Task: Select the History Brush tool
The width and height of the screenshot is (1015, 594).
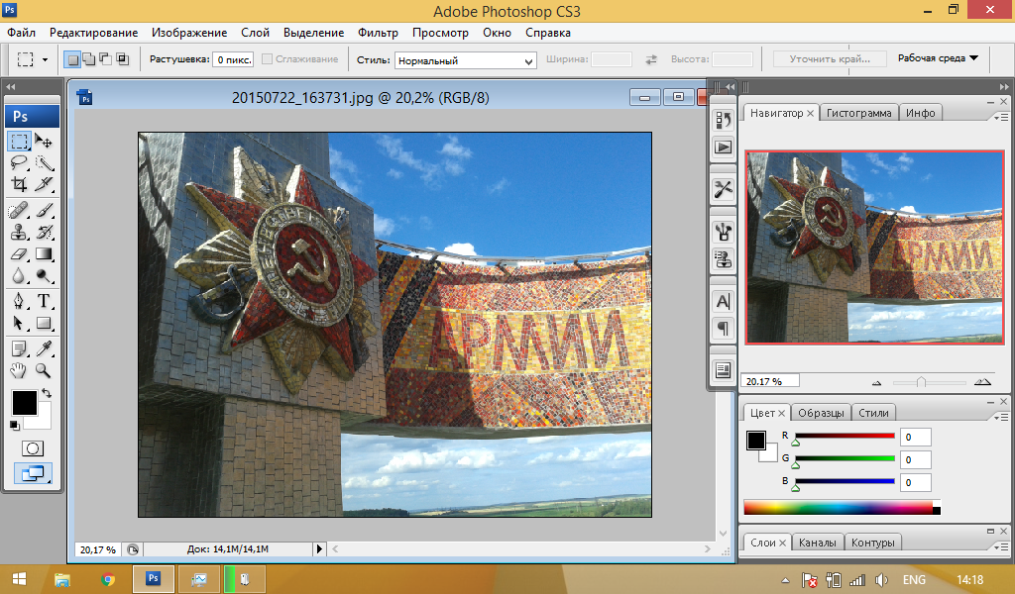Action: [x=44, y=232]
